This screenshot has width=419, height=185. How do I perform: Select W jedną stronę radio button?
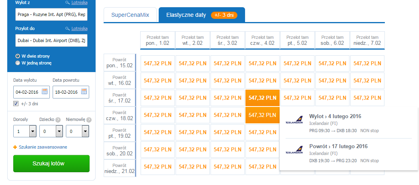point(18,63)
